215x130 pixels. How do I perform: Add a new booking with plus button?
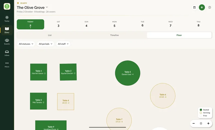tap(202, 8)
